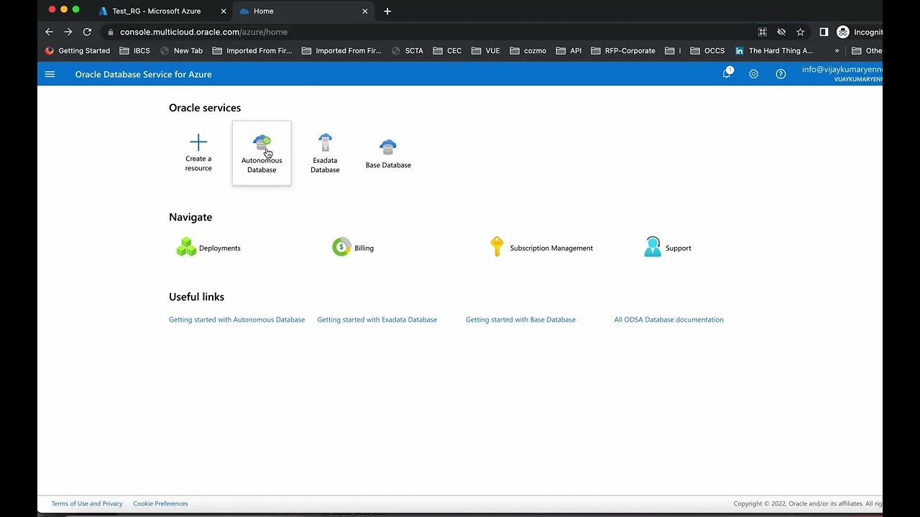Open the New Tab bookmark
Image resolution: width=920 pixels, height=517 pixels.
click(x=181, y=50)
